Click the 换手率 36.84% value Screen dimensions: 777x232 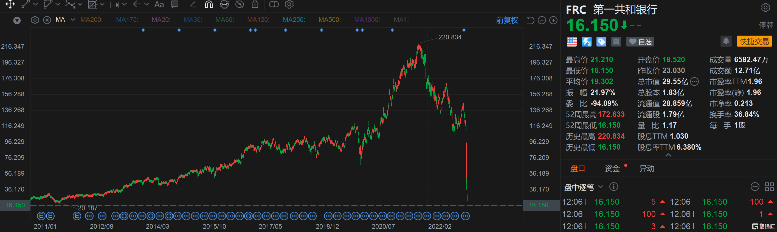click(x=746, y=114)
